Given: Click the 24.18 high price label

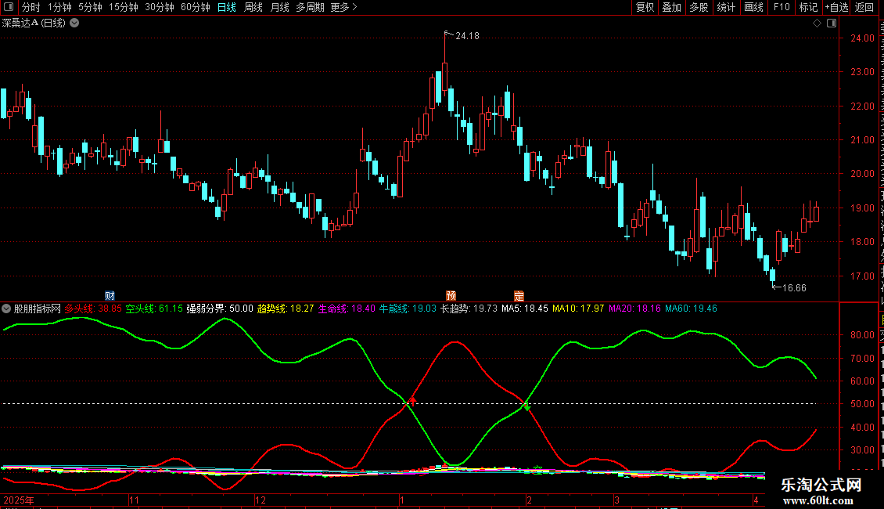Looking at the screenshot, I should (467, 35).
